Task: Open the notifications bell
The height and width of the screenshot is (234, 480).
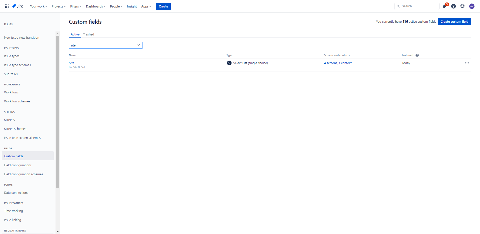Action: pyautogui.click(x=445, y=6)
